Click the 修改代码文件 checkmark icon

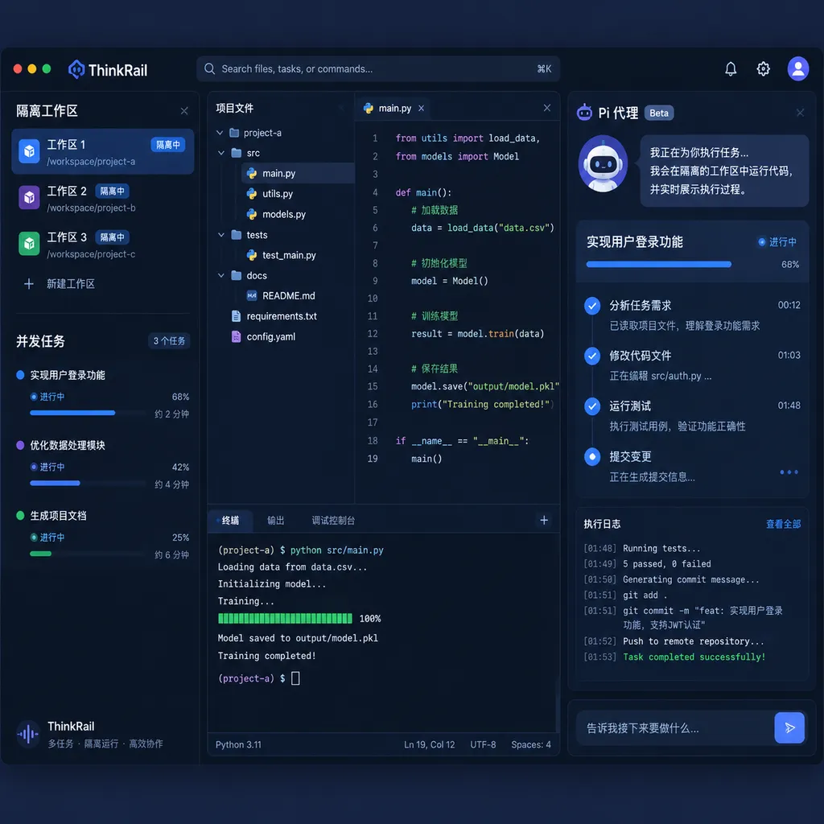point(592,356)
